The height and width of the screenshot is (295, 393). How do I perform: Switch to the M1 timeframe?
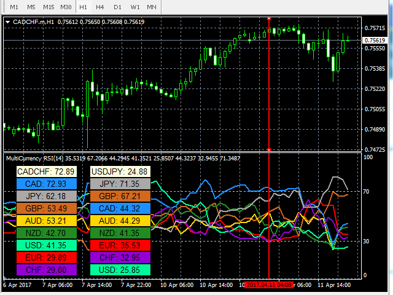coord(14,7)
